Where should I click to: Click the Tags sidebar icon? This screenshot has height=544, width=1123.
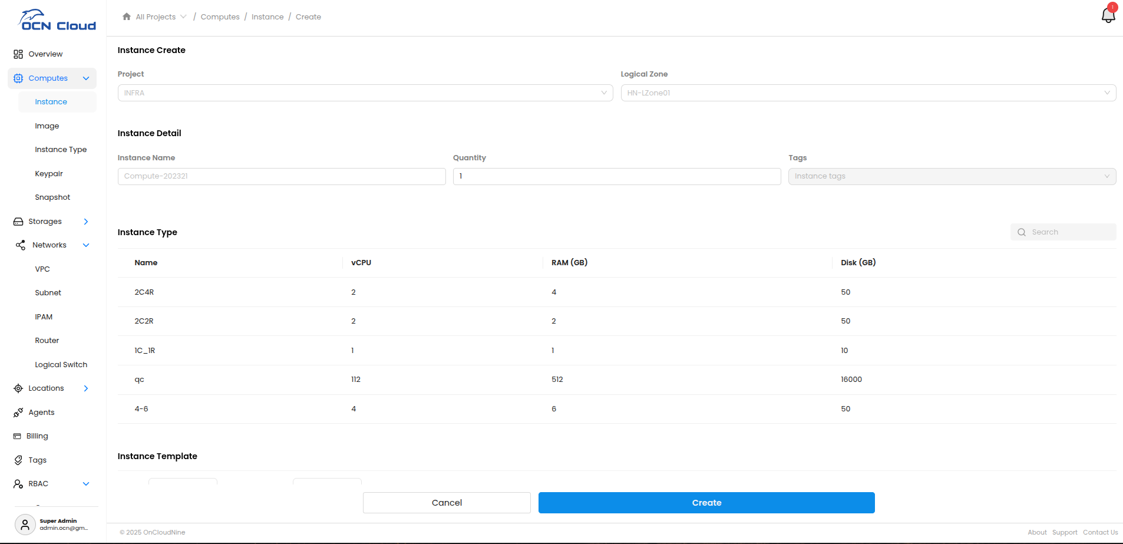[18, 460]
